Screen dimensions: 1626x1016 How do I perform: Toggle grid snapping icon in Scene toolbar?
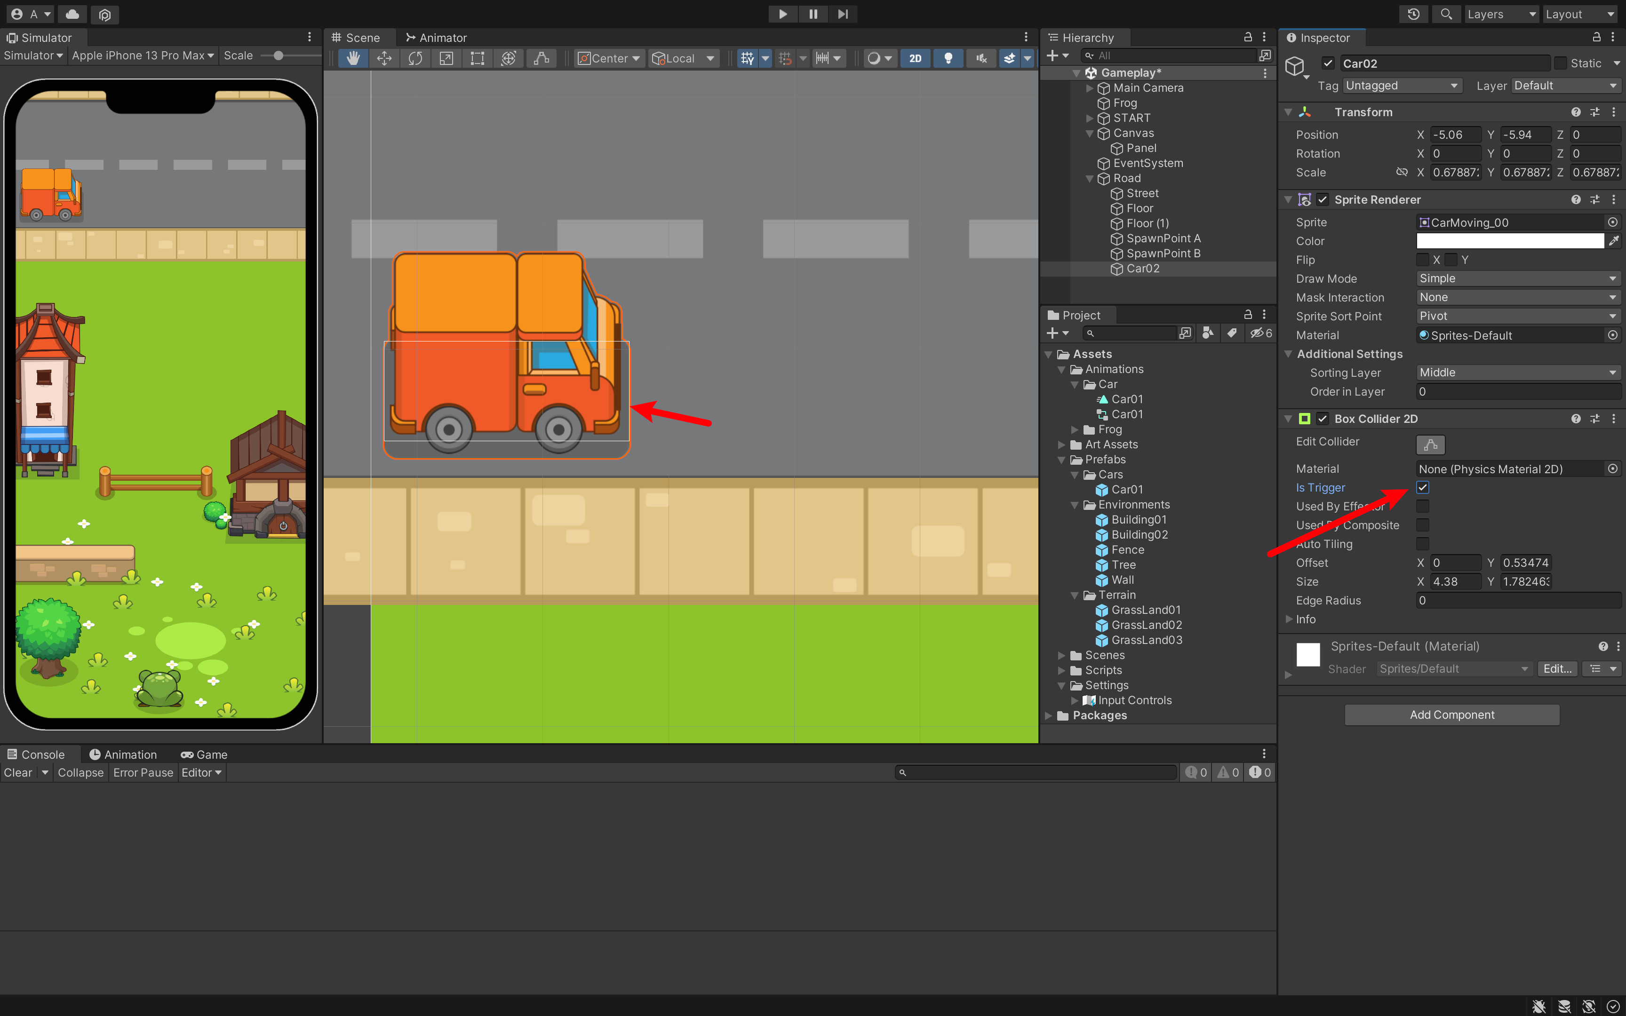pos(747,58)
